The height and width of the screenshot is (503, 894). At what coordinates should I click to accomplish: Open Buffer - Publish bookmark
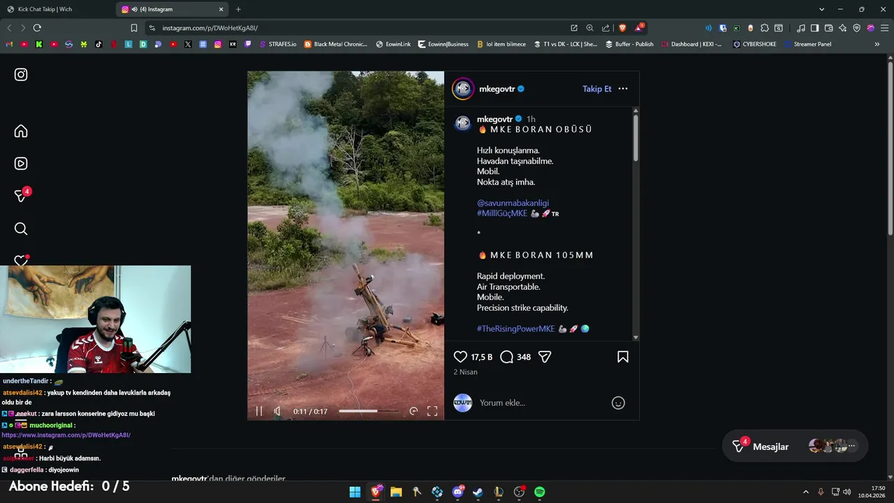coord(629,44)
